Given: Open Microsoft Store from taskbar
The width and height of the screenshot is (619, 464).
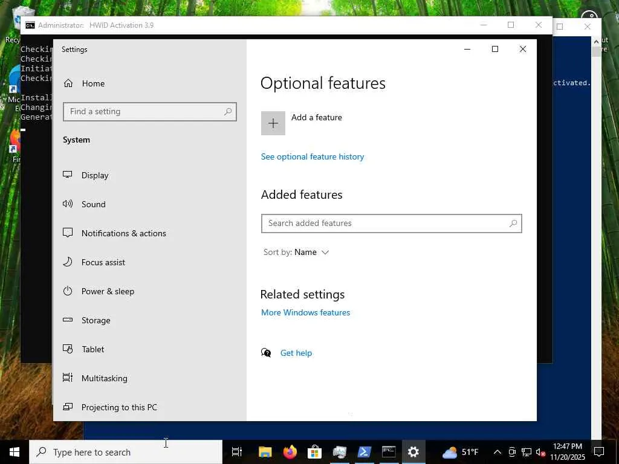Looking at the screenshot, I should pos(314,452).
